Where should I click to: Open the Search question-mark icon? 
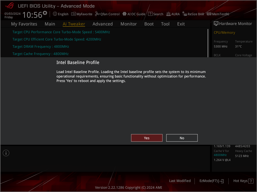click(x=150, y=14)
